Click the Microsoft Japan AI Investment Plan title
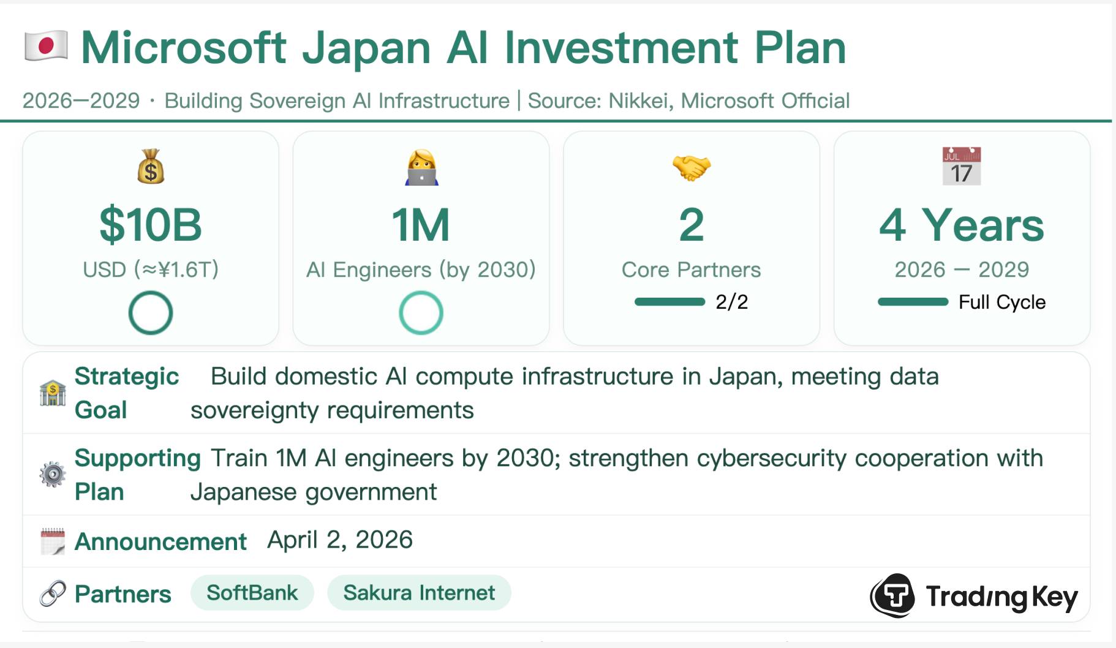 click(463, 47)
